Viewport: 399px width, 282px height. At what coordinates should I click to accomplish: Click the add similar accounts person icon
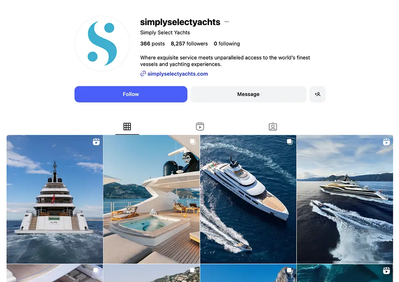[317, 94]
